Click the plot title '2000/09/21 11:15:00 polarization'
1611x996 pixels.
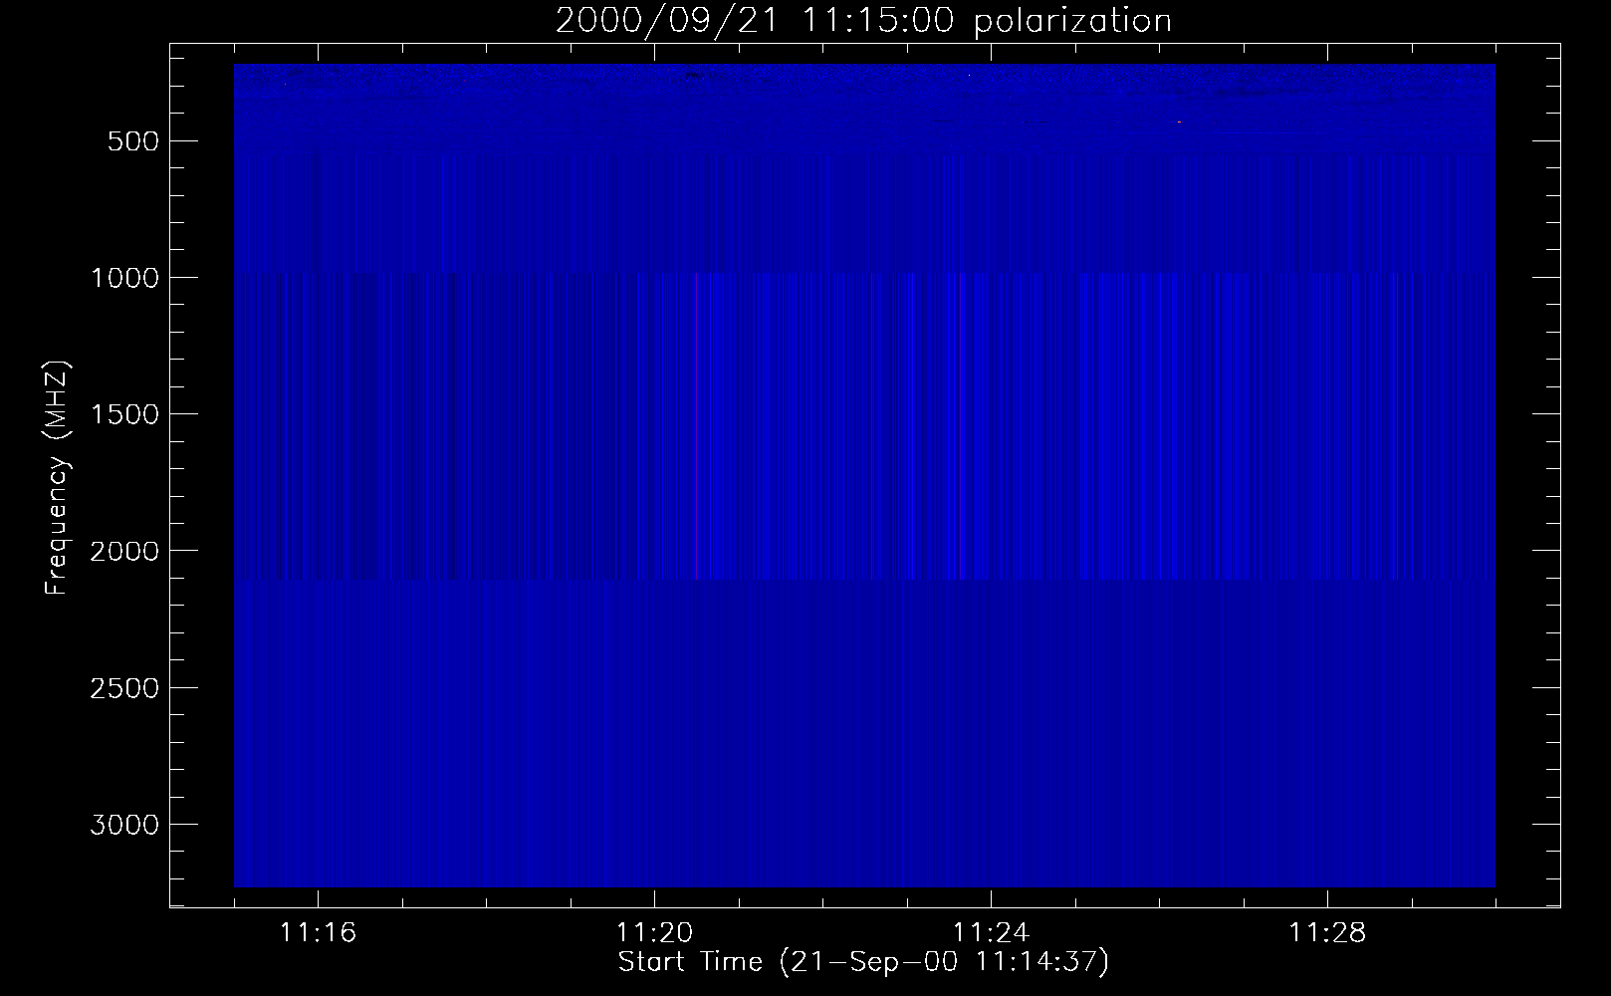pyautogui.click(x=863, y=20)
